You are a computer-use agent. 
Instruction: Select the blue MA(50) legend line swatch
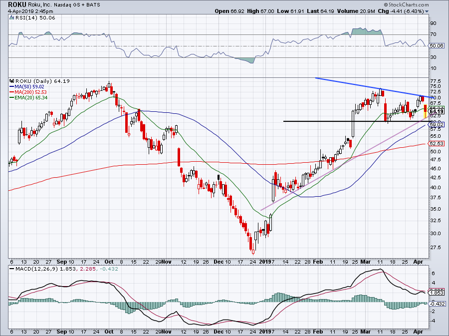pyautogui.click(x=12, y=86)
